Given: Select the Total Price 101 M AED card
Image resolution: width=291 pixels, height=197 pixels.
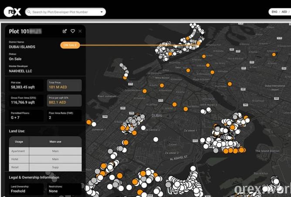Looking at the screenshot, I should pos(64,85).
